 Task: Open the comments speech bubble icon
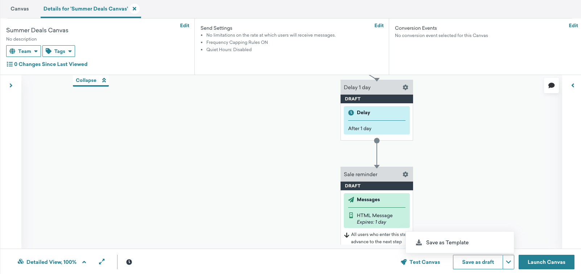(x=551, y=86)
